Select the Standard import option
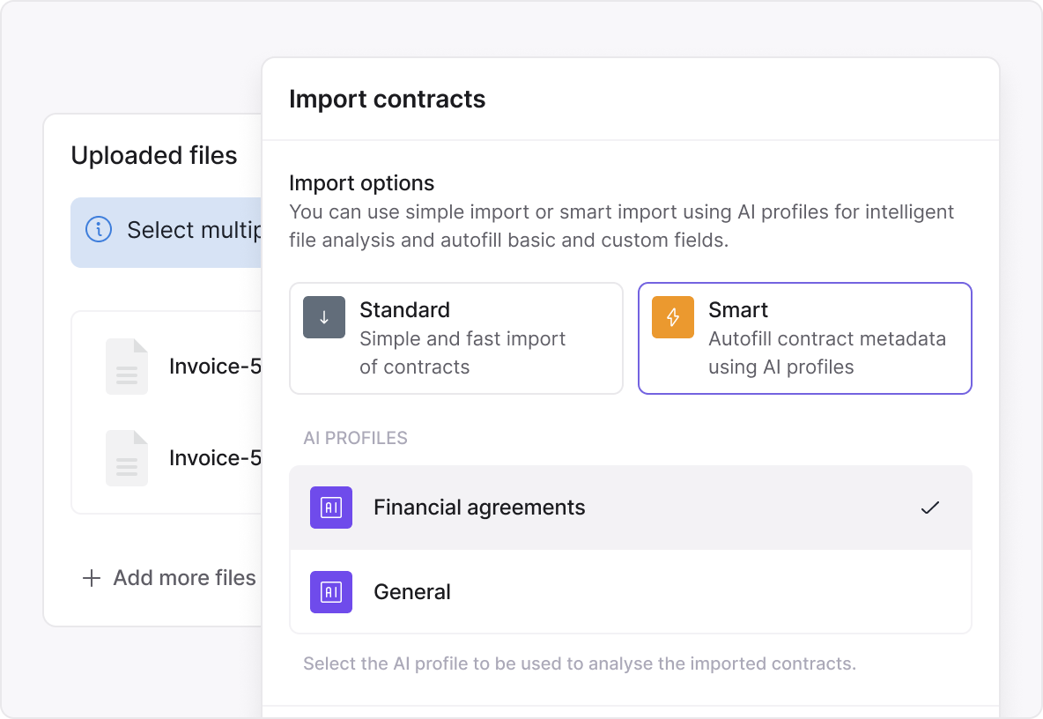1043x719 pixels. tap(456, 338)
